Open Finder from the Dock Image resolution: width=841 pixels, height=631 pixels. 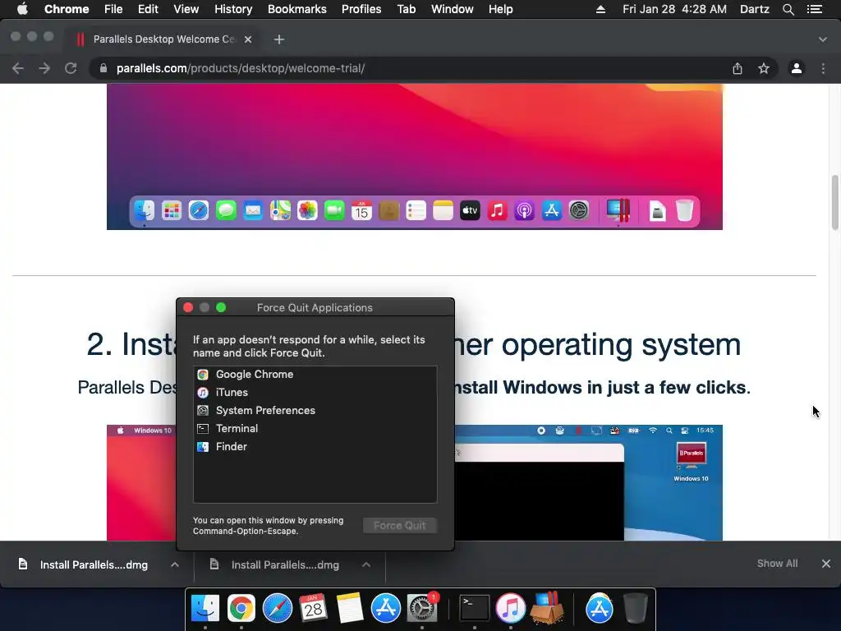[x=205, y=609]
